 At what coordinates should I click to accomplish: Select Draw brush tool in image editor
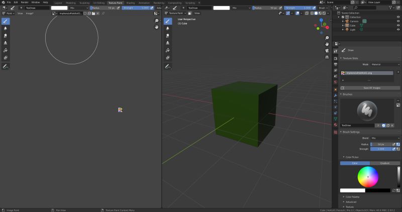tap(6, 21)
